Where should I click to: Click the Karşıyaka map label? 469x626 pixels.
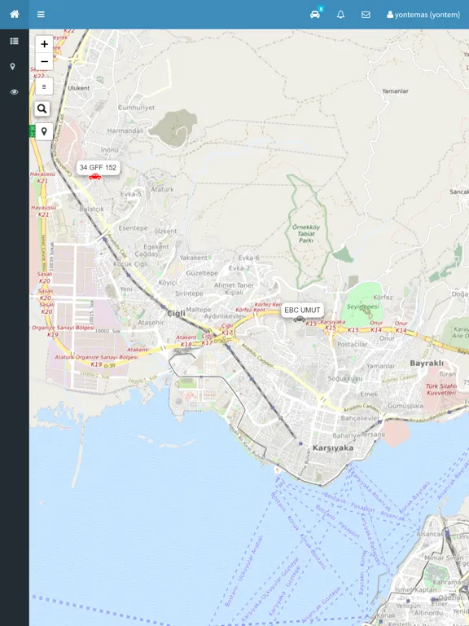click(x=333, y=448)
